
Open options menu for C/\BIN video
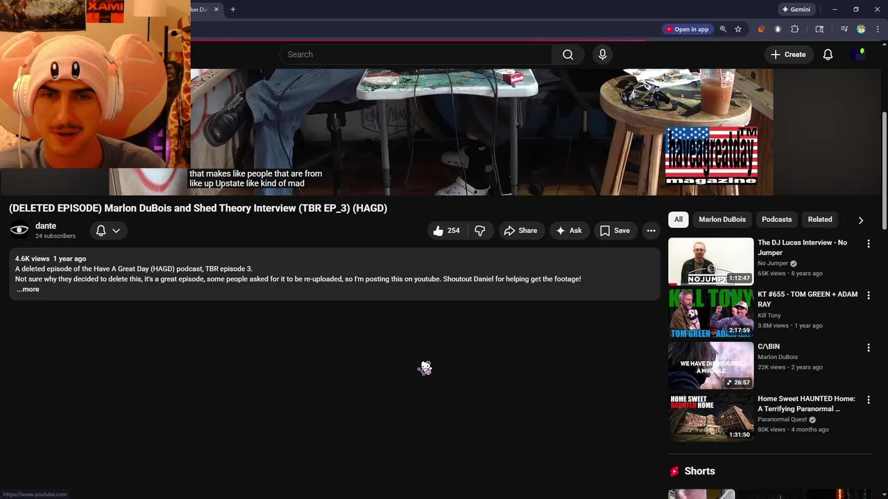(x=868, y=348)
